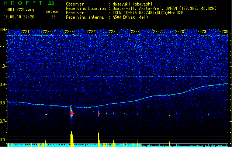This screenshot has width=232, height=147.
Task: Click the Receiving Location value line
Action: click(165, 8)
